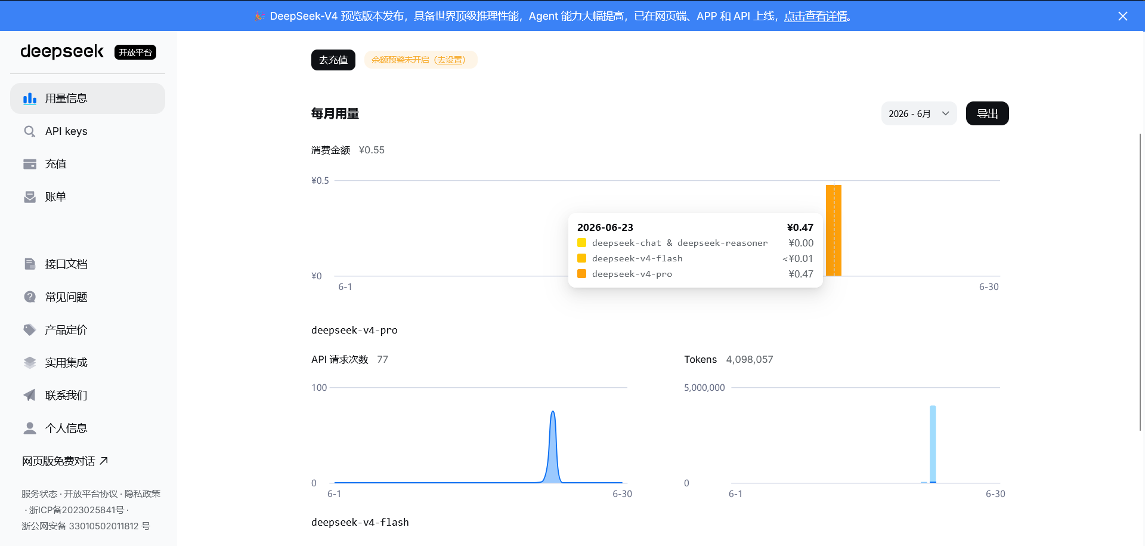This screenshot has height=546, width=1145.
Task: Click the page vertical scrollbar
Action: point(1140,282)
